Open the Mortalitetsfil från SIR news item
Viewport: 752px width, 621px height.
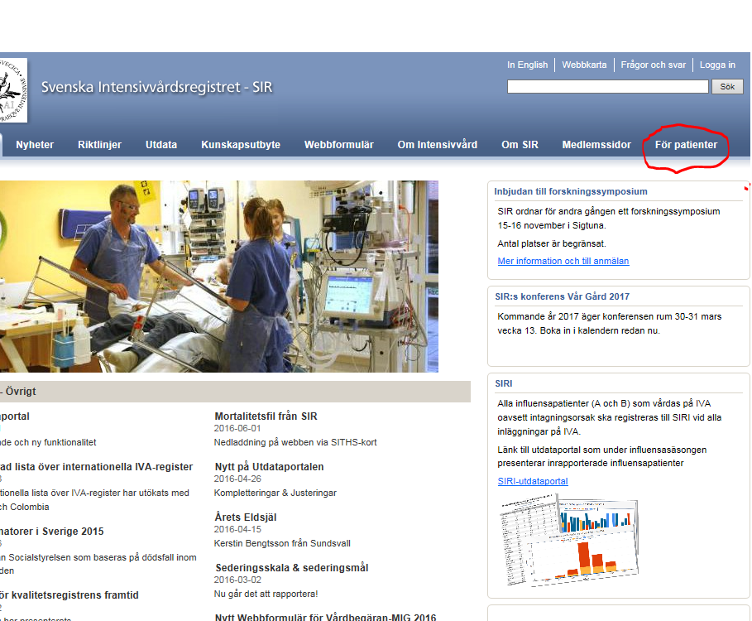point(266,416)
